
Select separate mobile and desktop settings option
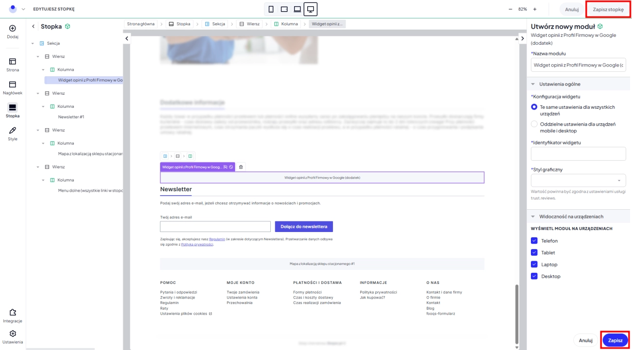[x=534, y=124]
